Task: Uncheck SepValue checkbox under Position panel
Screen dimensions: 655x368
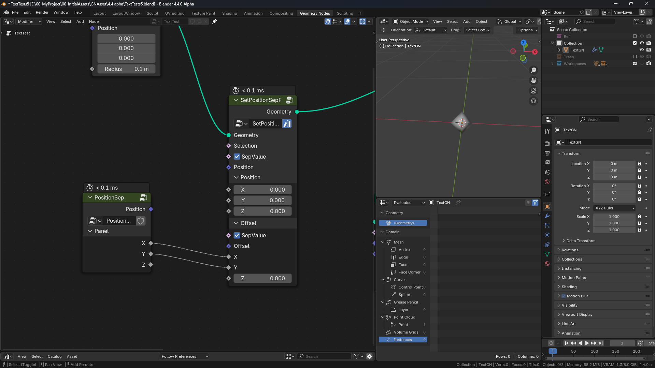Action: coord(237,157)
